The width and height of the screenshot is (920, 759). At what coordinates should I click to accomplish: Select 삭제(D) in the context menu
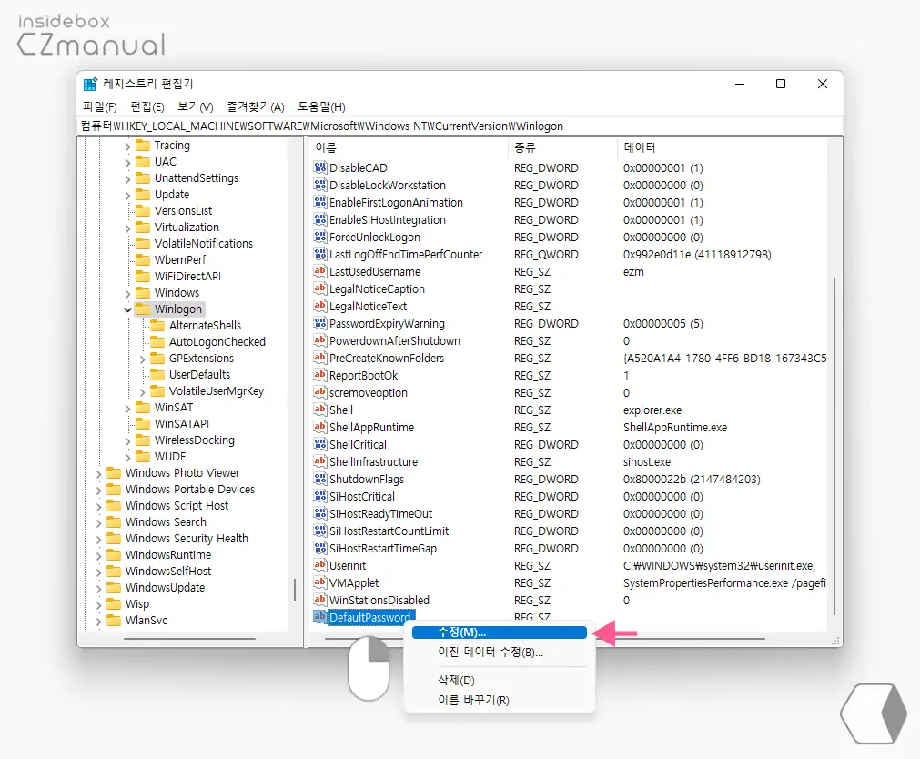(x=457, y=680)
